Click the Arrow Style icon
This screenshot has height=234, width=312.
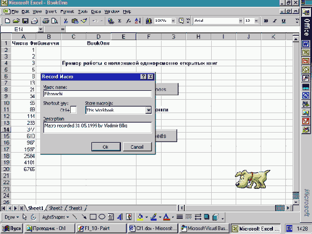click(x=198, y=217)
